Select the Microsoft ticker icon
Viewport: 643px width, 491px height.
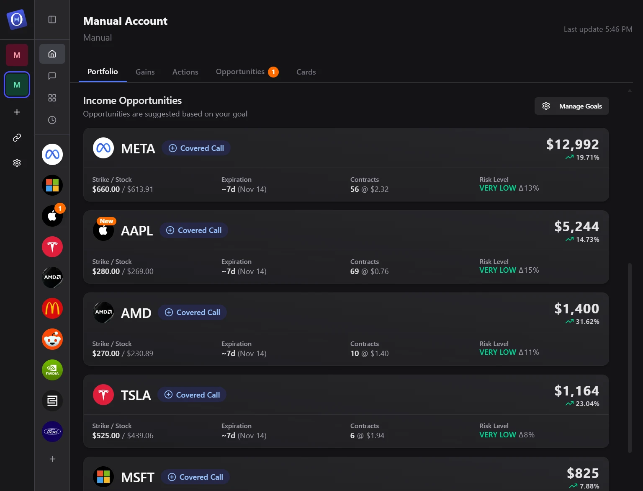[x=52, y=185]
